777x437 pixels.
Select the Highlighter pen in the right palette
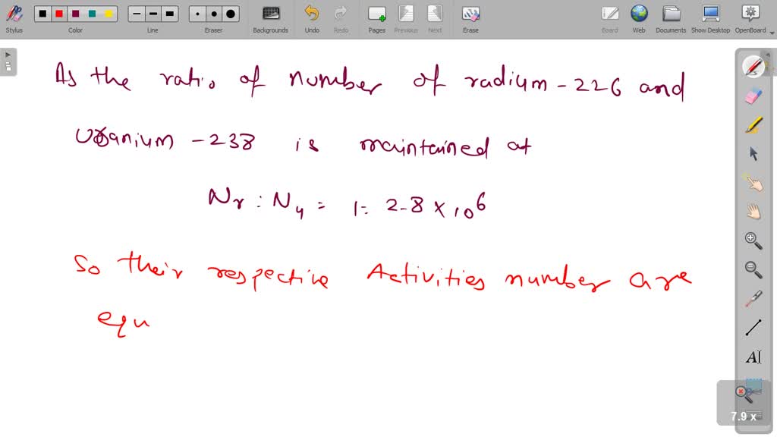click(753, 124)
